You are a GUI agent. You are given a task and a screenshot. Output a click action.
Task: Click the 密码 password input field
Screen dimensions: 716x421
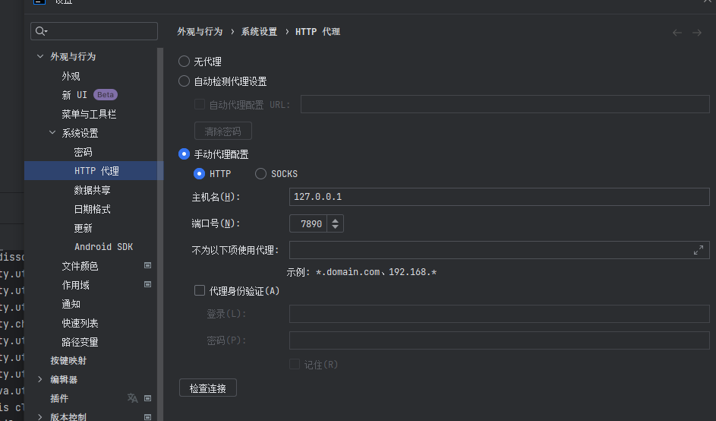click(x=499, y=340)
